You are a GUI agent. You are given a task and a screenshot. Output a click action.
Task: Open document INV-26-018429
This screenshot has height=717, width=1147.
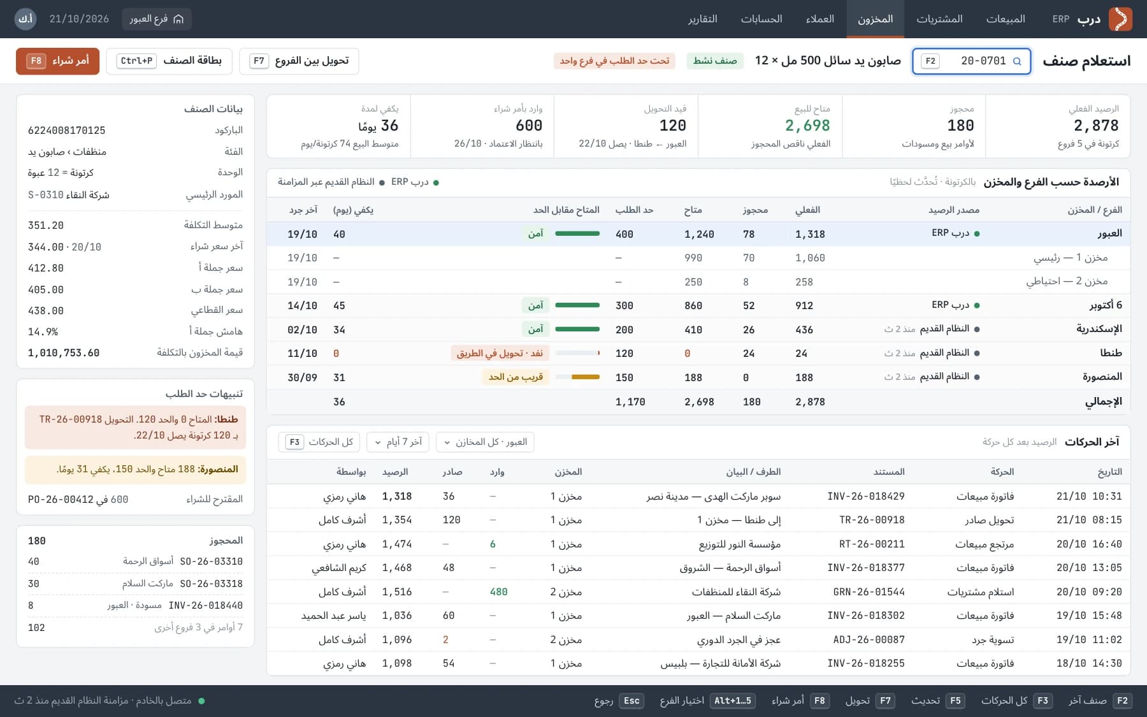(x=866, y=496)
